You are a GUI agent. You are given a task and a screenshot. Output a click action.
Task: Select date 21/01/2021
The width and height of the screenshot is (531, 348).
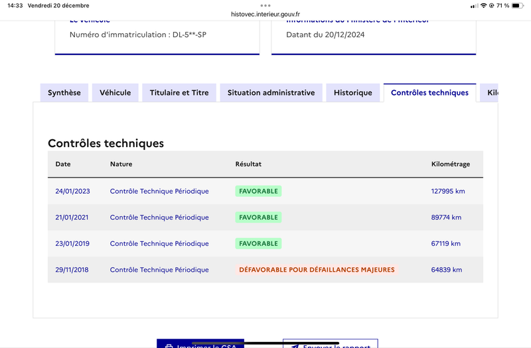pyautogui.click(x=72, y=217)
